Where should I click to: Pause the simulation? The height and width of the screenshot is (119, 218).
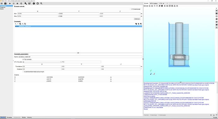click(14, 3)
